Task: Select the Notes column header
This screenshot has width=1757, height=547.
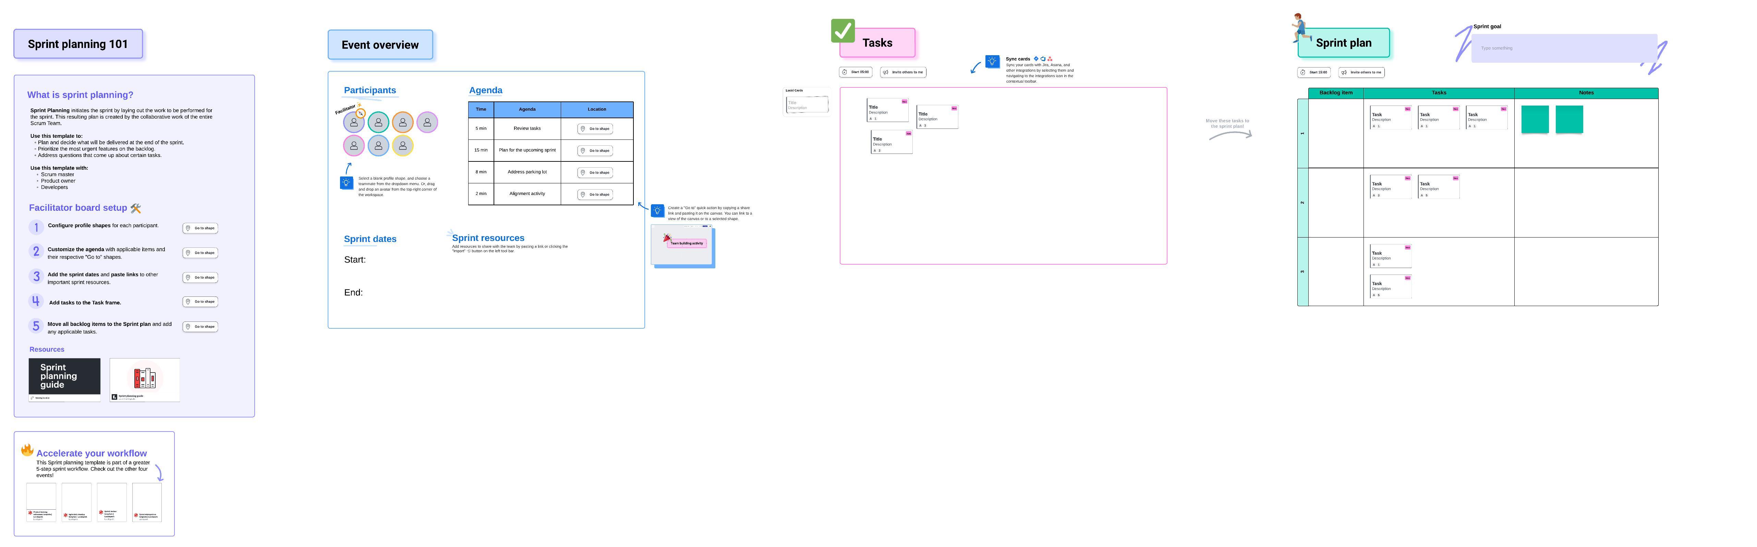Action: (x=1586, y=93)
